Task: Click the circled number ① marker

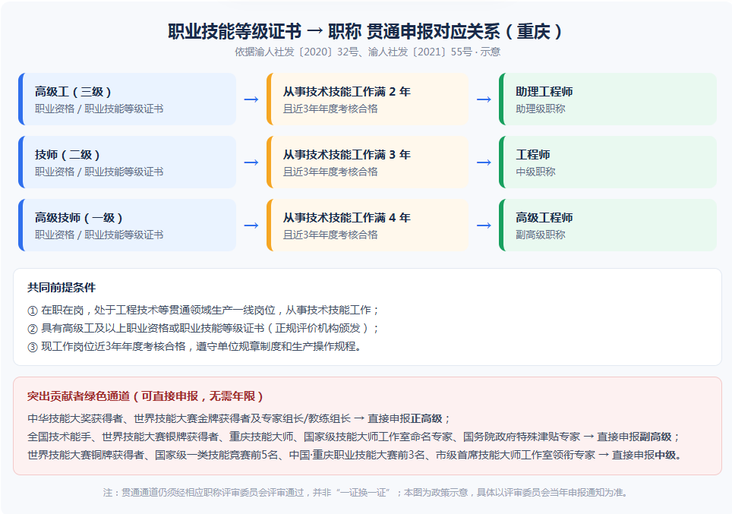Action: pyautogui.click(x=32, y=311)
